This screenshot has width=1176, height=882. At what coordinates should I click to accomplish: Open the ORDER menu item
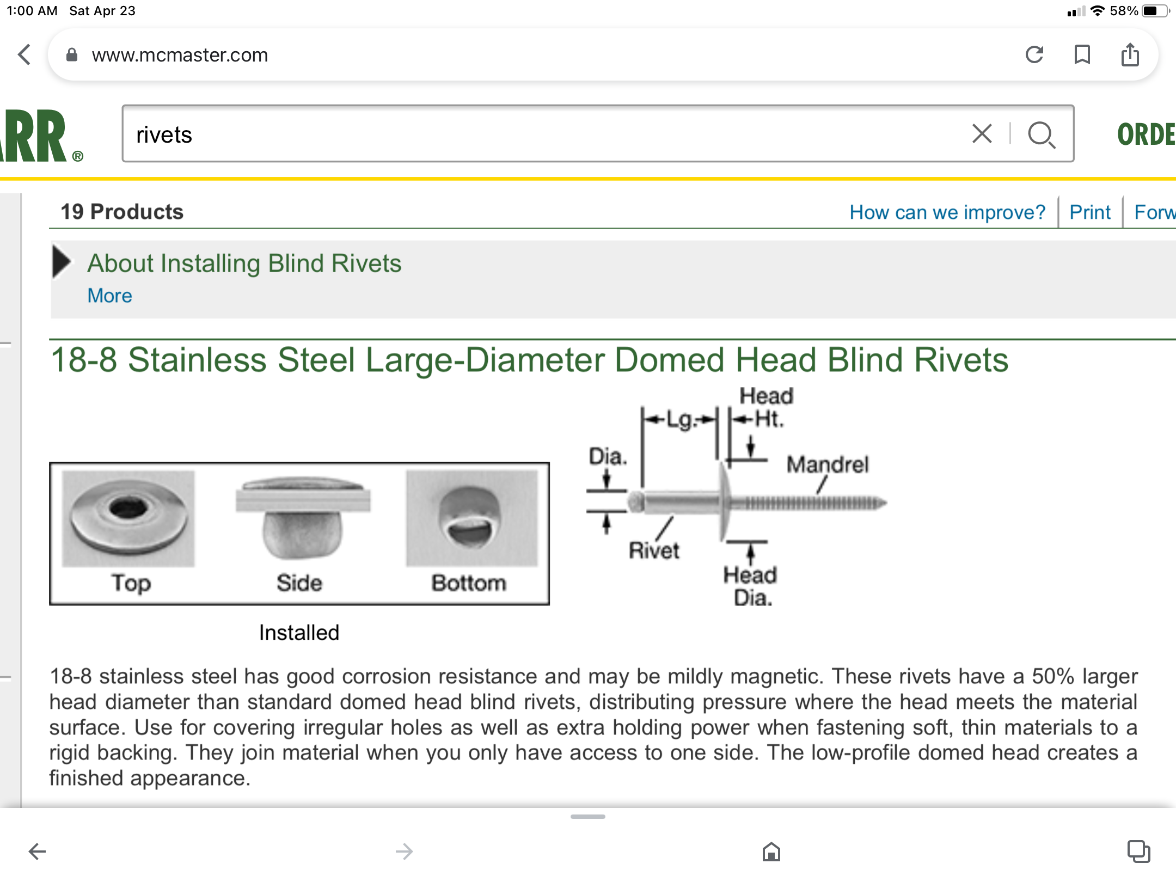1146,134
